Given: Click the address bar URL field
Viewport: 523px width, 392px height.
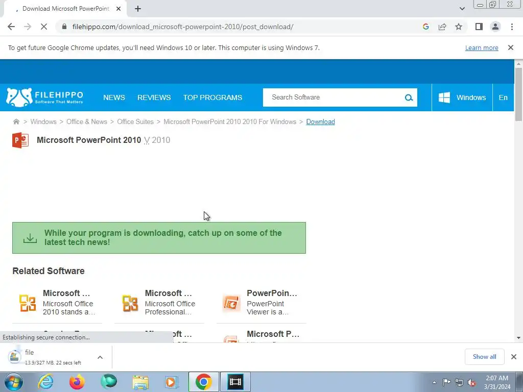Looking at the screenshot, I should (183, 27).
